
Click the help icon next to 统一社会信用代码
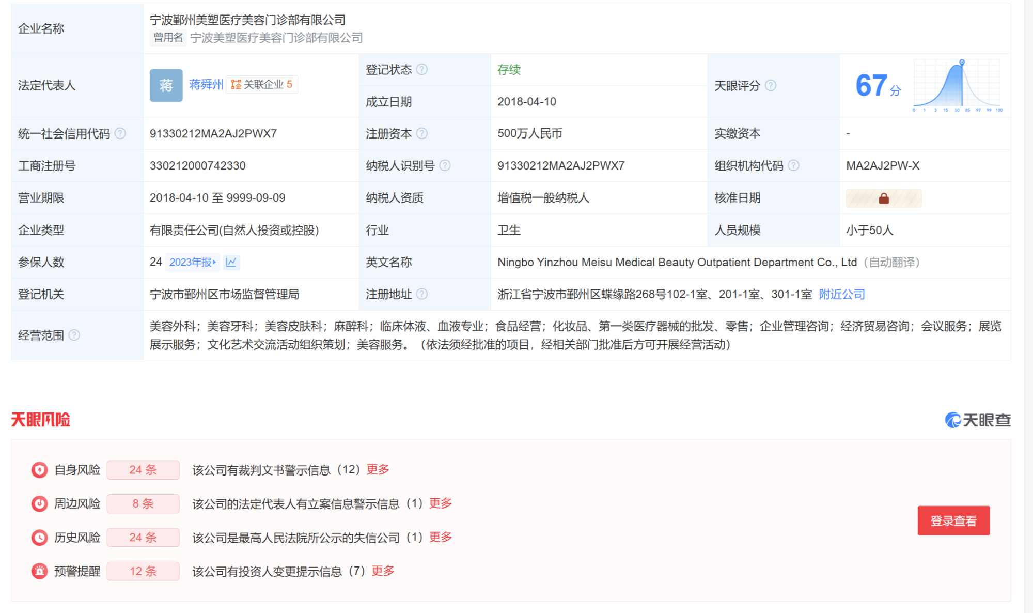tap(120, 133)
